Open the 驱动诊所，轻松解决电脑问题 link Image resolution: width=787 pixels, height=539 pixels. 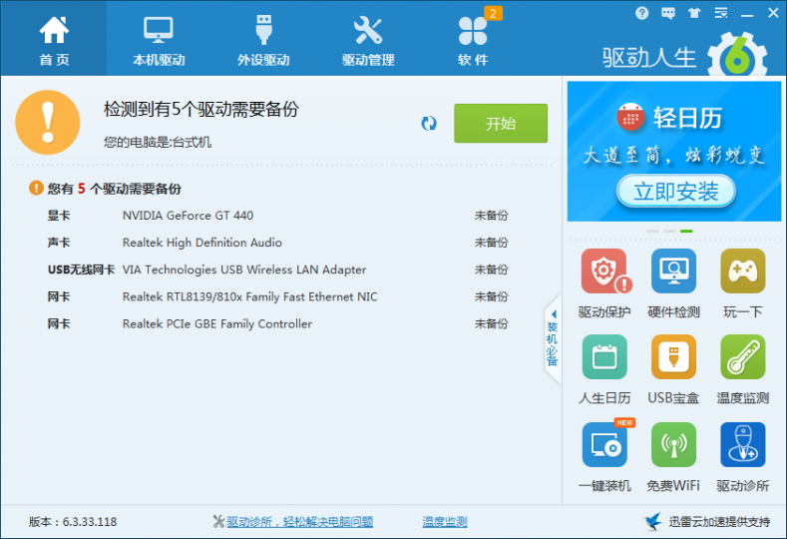[299, 521]
